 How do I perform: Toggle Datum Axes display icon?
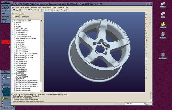coord(61,11)
